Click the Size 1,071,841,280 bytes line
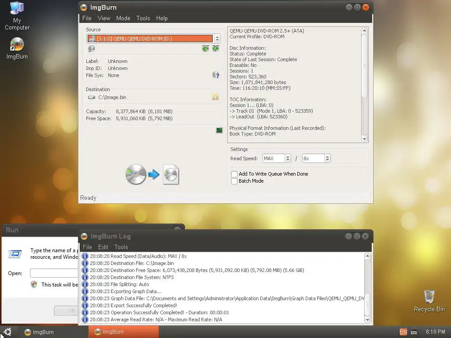451x338 pixels. [x=258, y=82]
